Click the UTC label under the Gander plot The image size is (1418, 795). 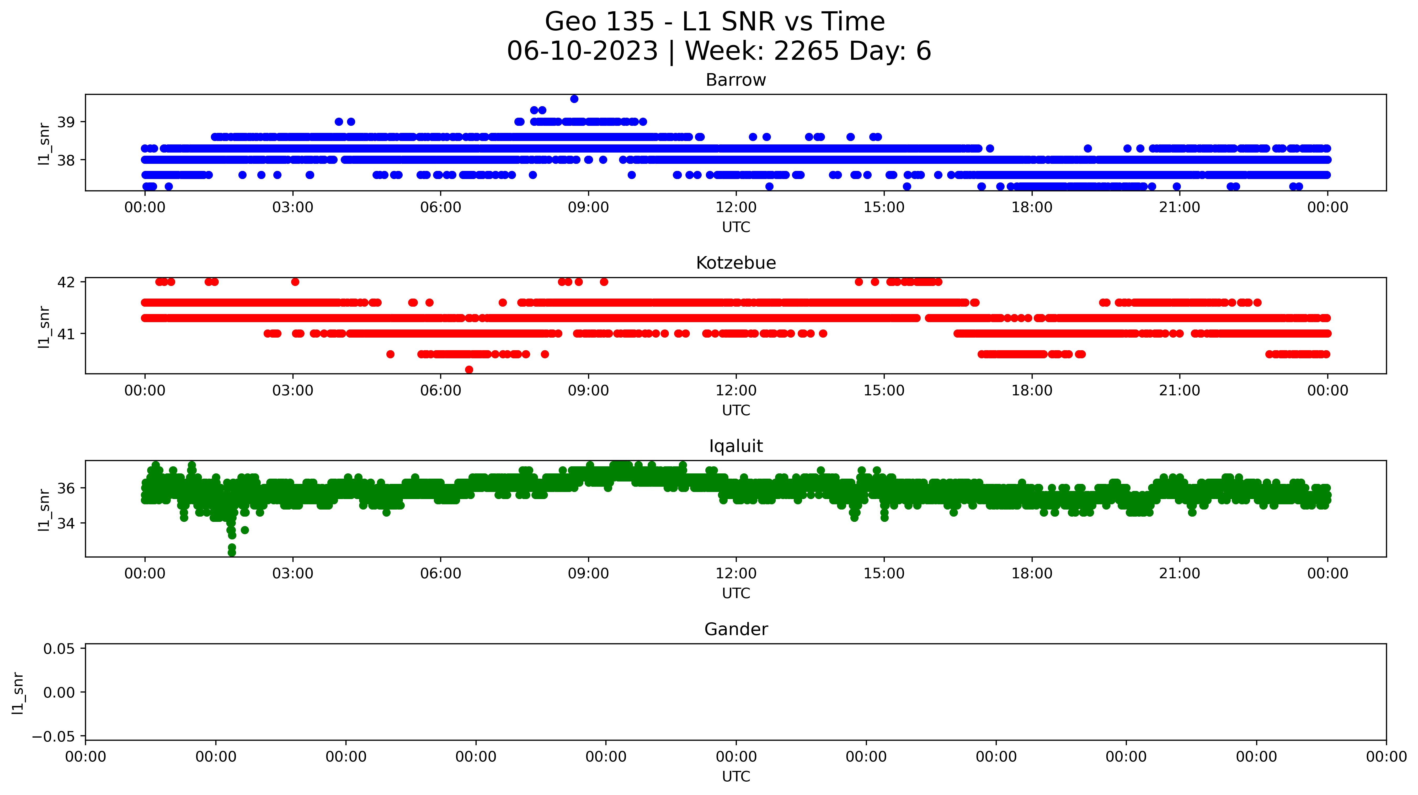pyautogui.click(x=736, y=776)
